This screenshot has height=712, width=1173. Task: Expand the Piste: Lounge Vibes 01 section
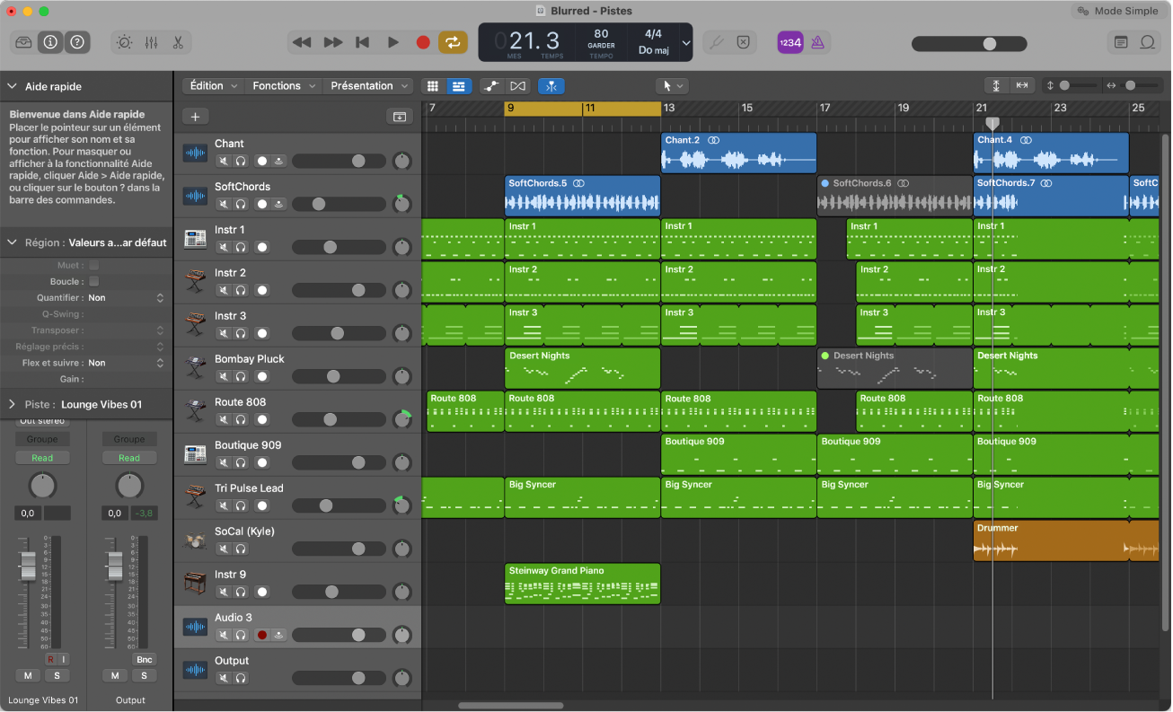click(x=12, y=404)
